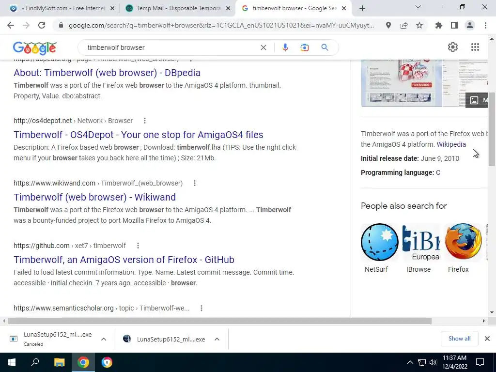The image size is (496, 372).
Task: Expand options for second LunaSetup download
Action: coord(217,339)
